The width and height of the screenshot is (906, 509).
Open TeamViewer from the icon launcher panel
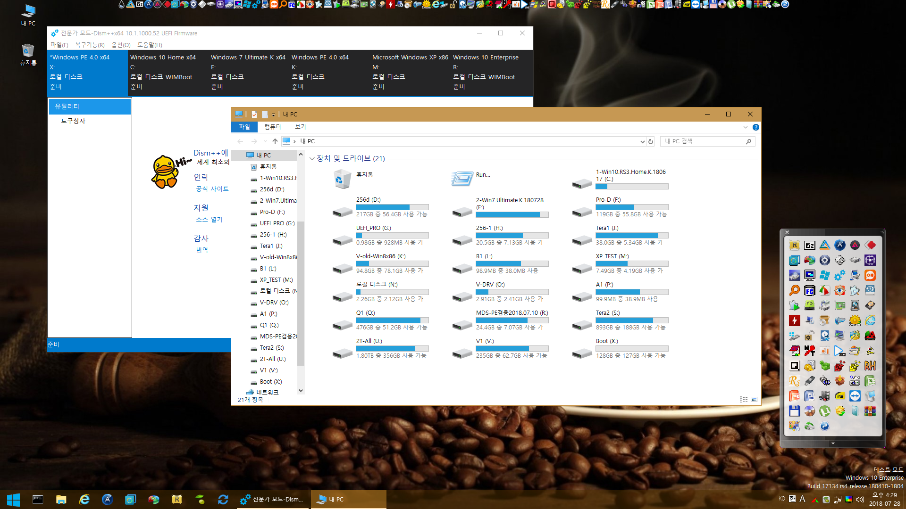(855, 396)
